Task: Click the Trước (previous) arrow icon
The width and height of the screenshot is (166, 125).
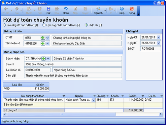Action: coord(6,9)
